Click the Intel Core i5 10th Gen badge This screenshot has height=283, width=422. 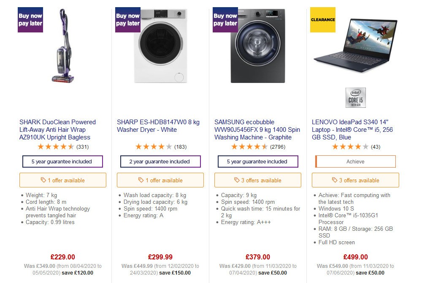click(356, 97)
